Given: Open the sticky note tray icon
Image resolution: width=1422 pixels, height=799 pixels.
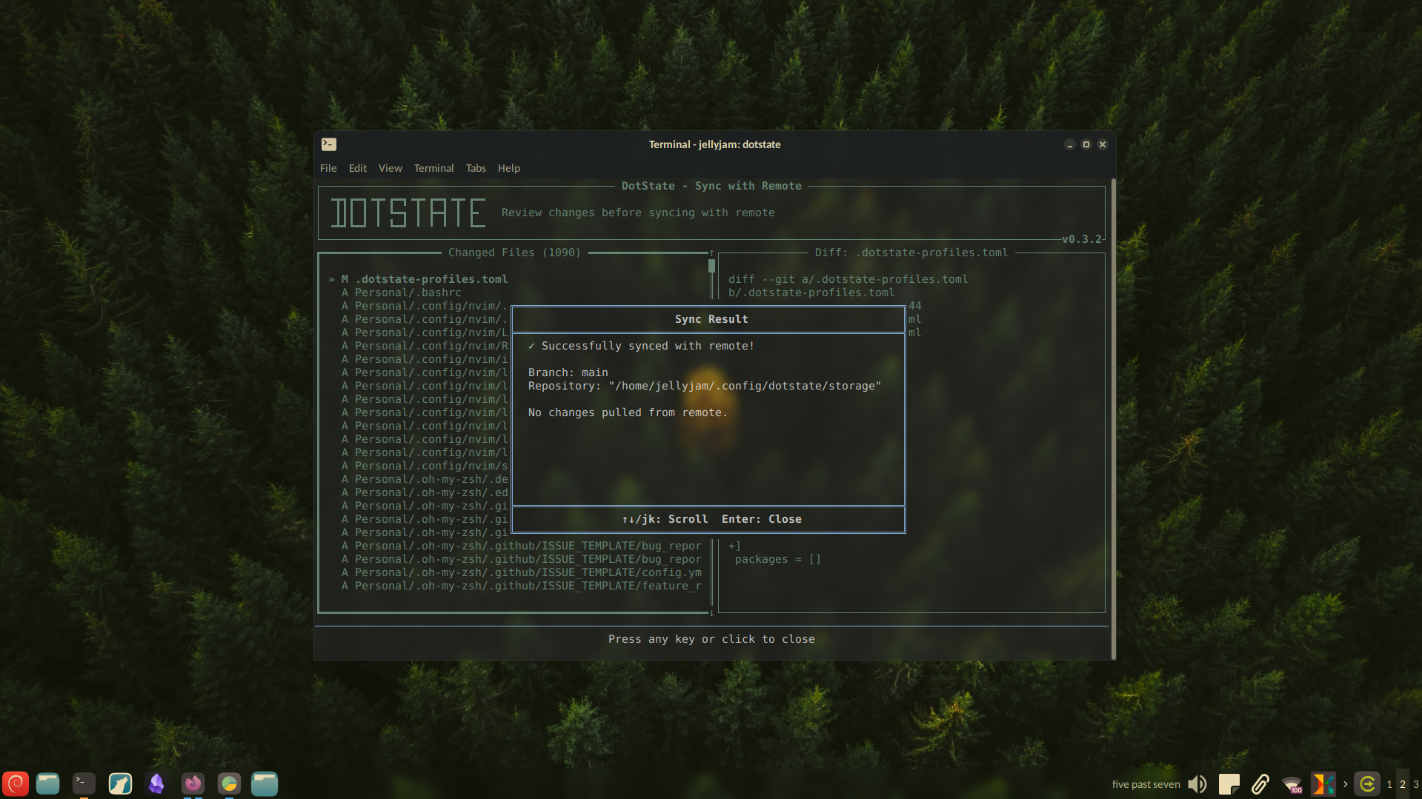Looking at the screenshot, I should coord(1229,784).
